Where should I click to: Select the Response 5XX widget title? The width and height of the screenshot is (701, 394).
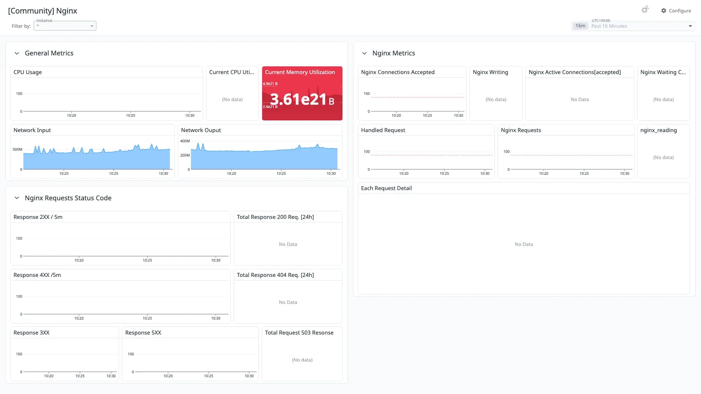[143, 333]
